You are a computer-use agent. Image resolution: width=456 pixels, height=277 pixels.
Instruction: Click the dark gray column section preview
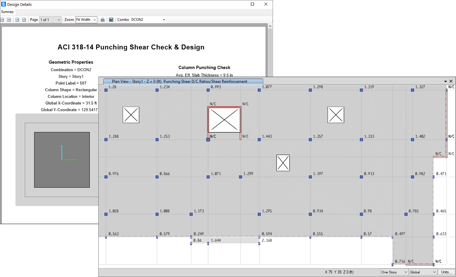62,160
